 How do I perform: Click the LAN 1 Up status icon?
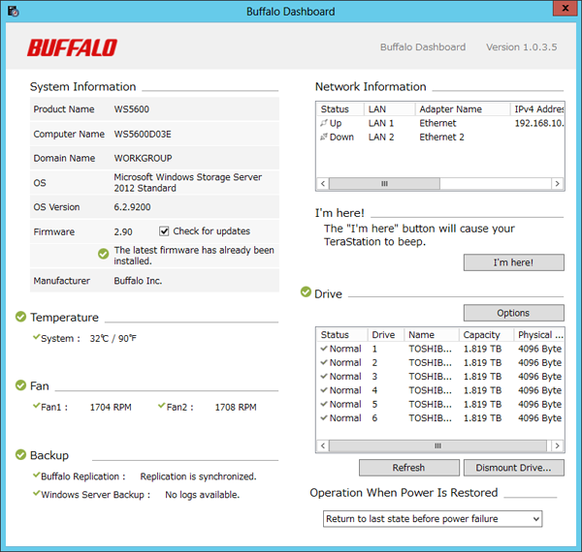tap(325, 124)
